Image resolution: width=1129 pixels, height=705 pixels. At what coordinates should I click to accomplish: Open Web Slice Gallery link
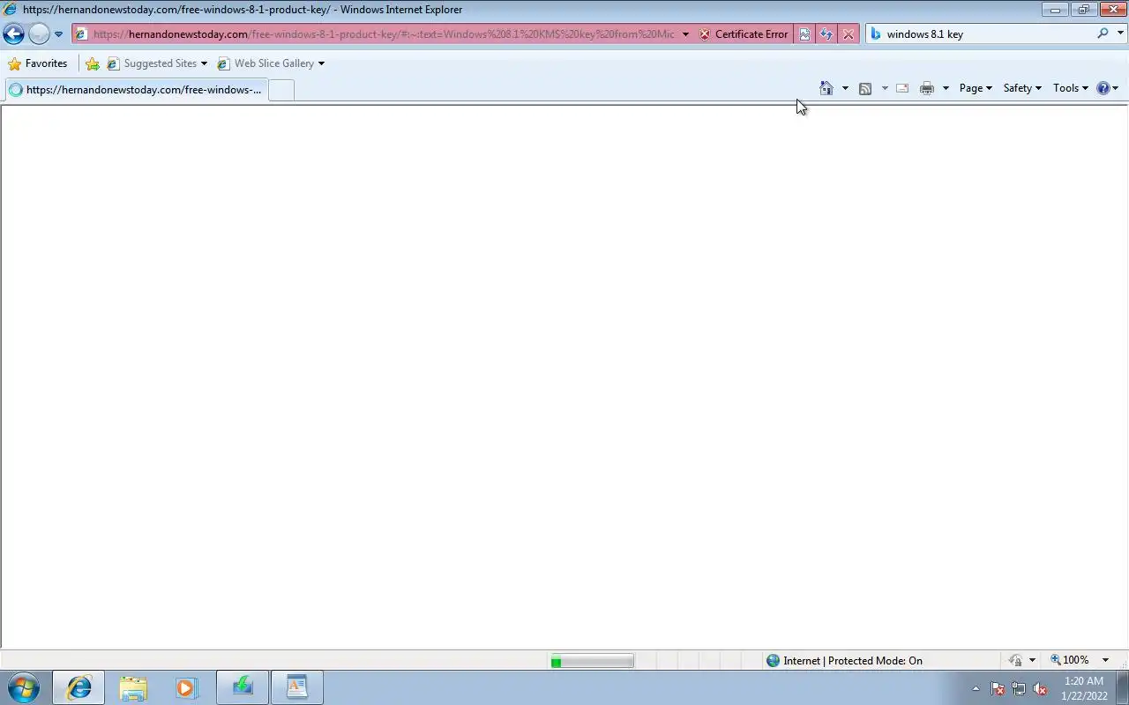(271, 63)
